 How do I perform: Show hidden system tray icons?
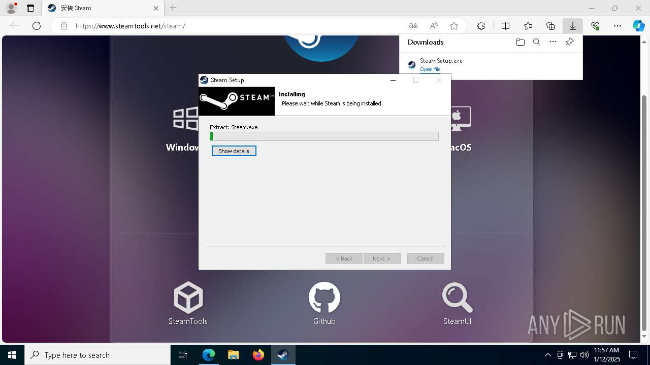pos(548,355)
